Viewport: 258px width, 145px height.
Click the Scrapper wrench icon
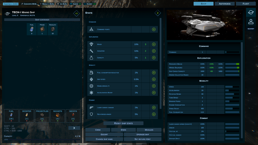click(x=91, y=51)
